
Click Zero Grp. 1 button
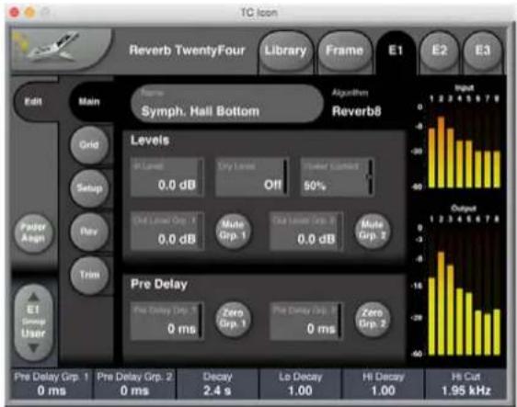tap(233, 319)
